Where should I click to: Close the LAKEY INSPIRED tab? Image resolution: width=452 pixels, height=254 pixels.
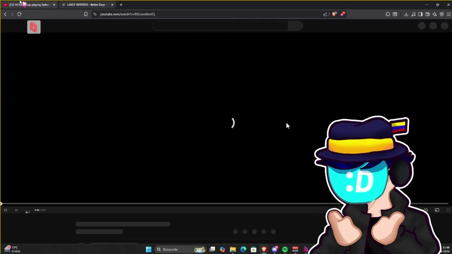pyautogui.click(x=112, y=5)
